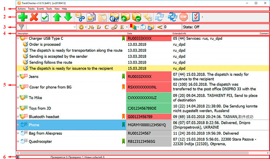270x159 pixels.
Task: Click the Description column header
Action: click(23, 34)
